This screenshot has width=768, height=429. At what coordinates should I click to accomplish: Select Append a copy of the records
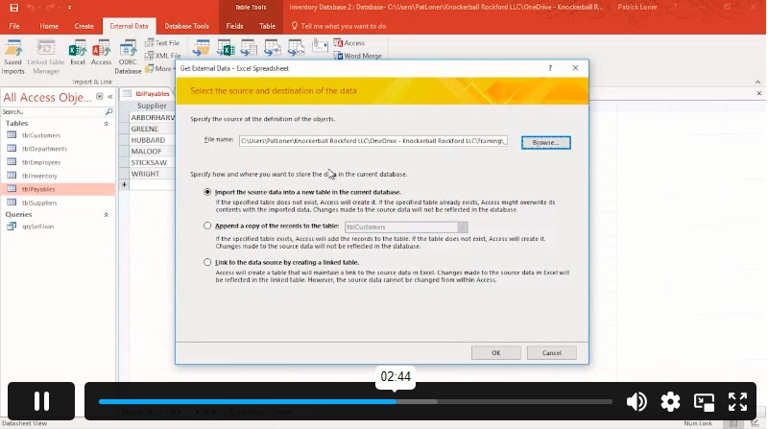[207, 226]
